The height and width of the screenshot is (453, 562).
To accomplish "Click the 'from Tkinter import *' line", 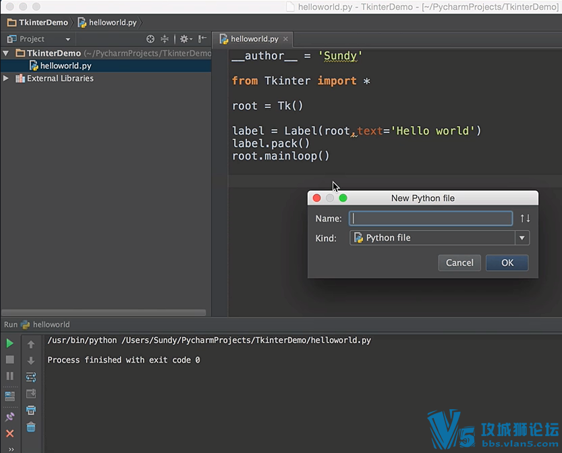I will click(301, 81).
